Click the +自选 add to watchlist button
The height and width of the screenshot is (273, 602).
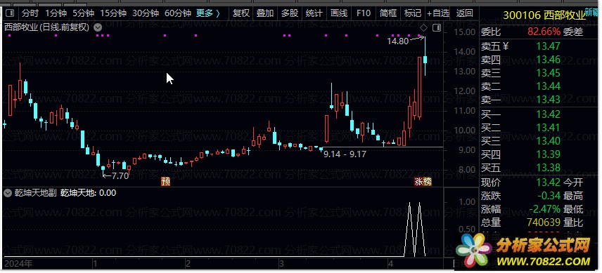tap(438, 13)
